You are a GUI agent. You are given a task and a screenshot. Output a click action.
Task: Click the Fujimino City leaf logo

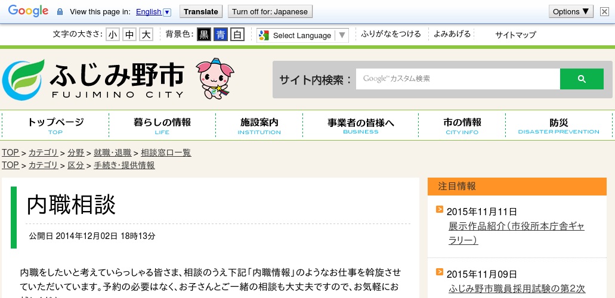pyautogui.click(x=23, y=80)
